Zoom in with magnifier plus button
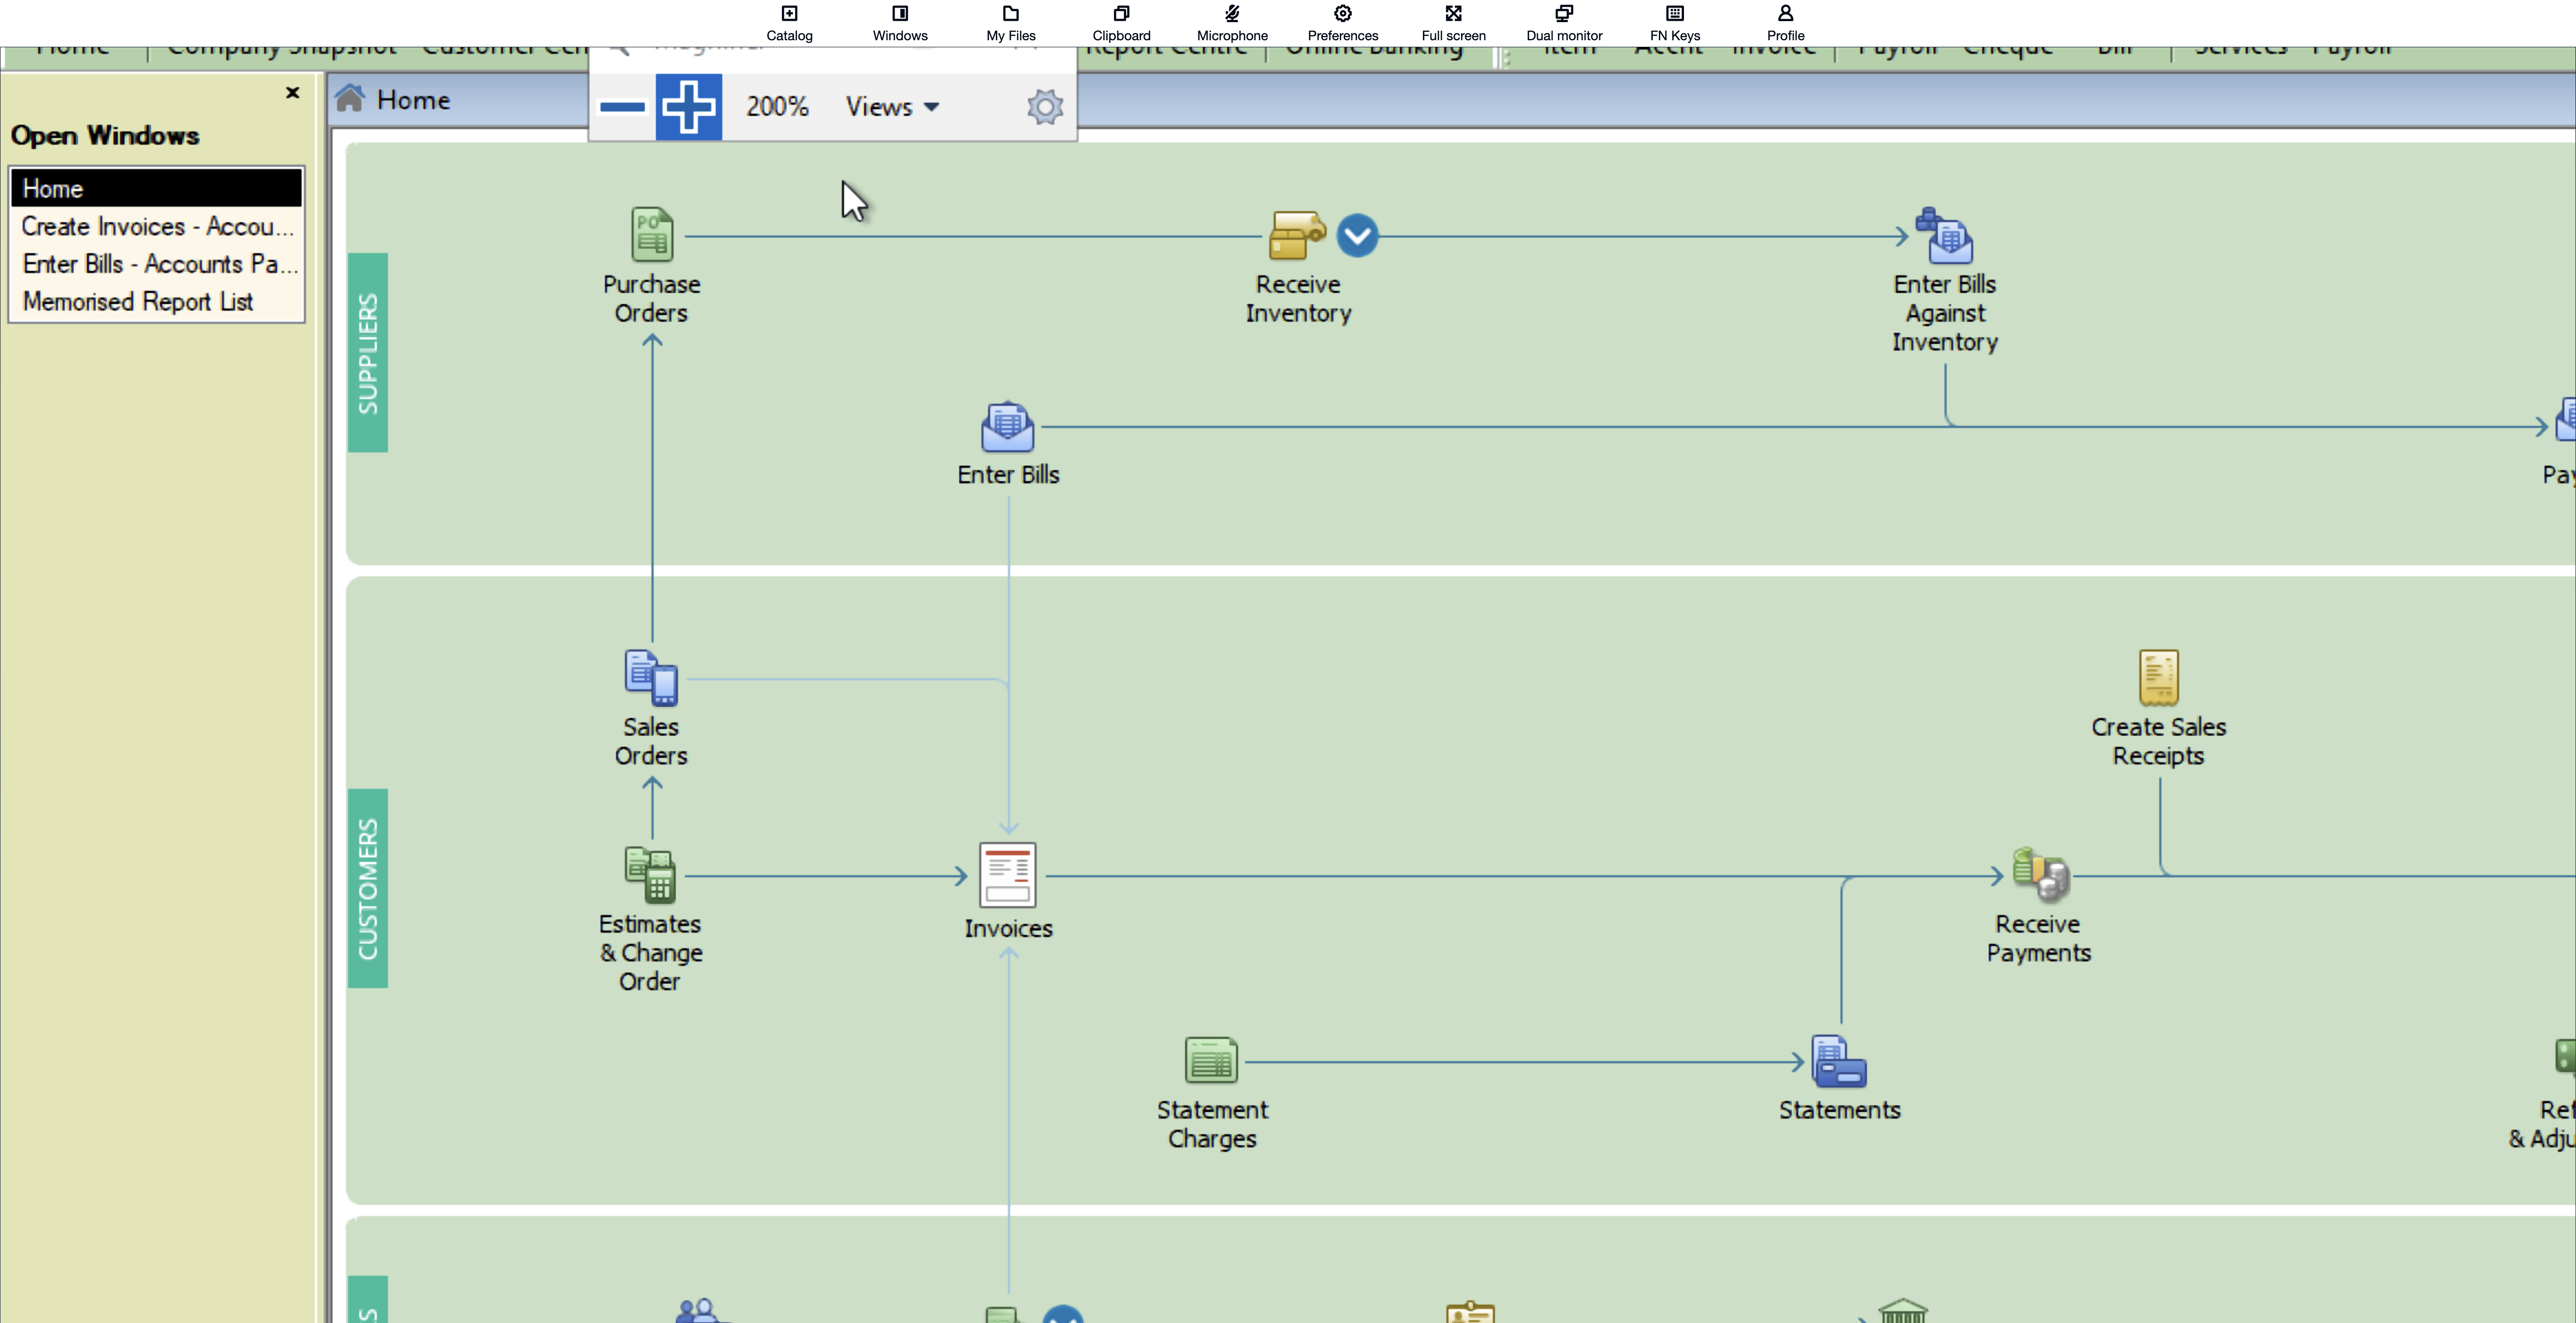Viewport: 2576px width, 1323px height. (x=689, y=106)
